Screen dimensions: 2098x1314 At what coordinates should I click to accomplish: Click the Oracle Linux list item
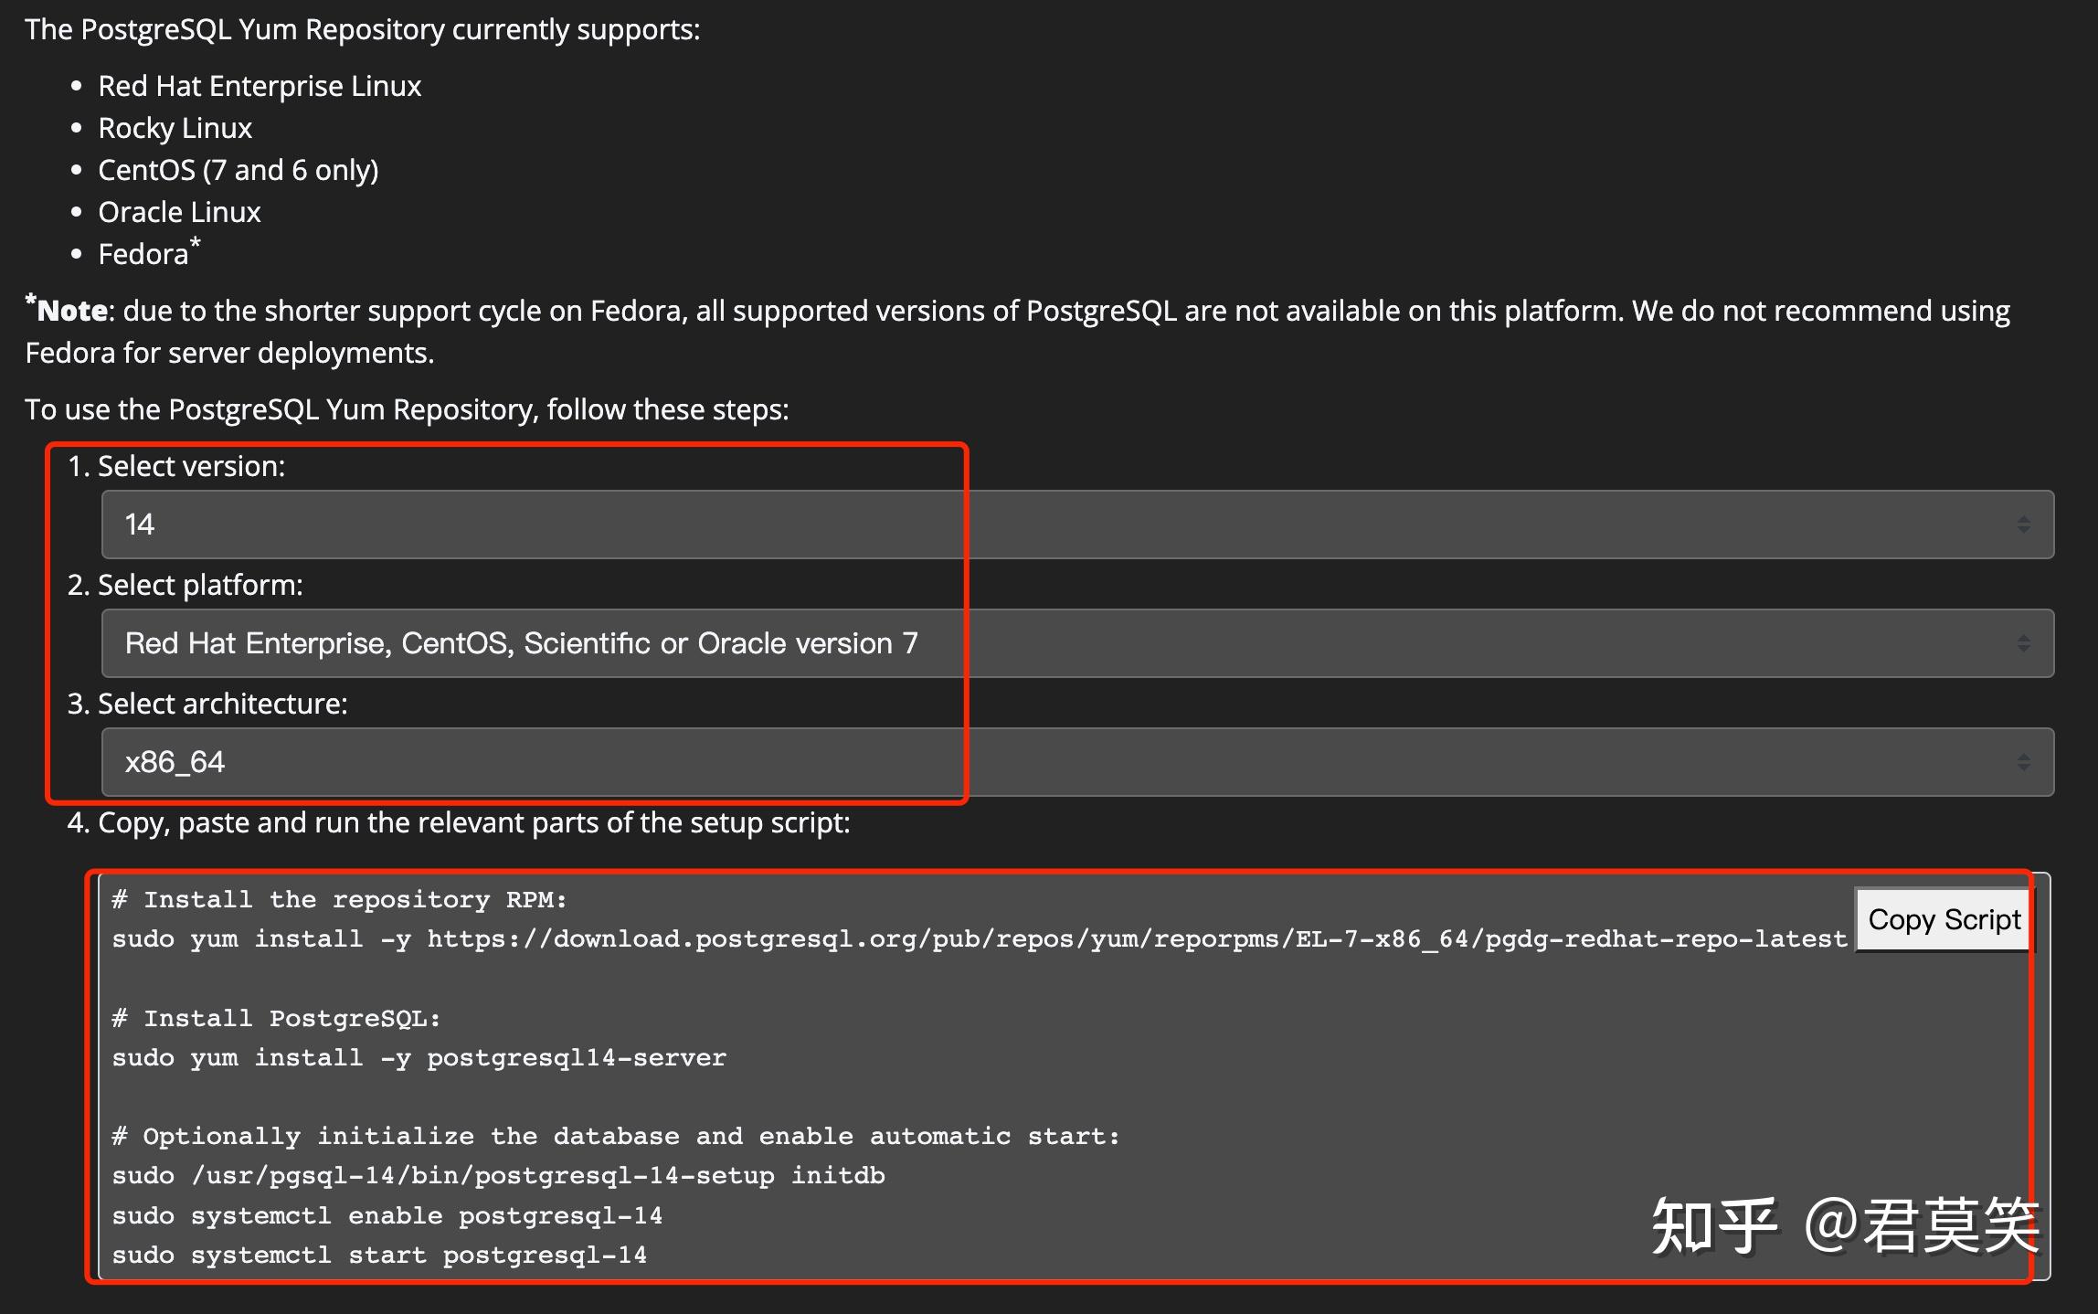[179, 211]
